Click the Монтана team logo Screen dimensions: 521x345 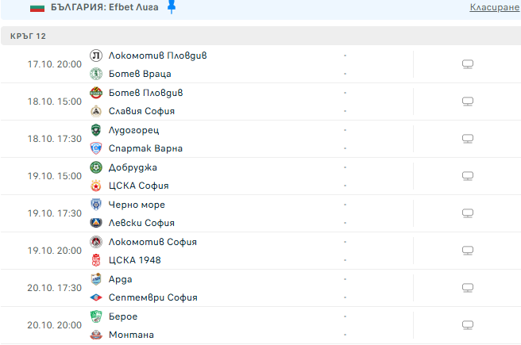(96, 335)
